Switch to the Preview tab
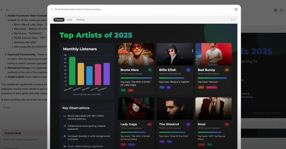The image size is (286, 149). point(59,20)
